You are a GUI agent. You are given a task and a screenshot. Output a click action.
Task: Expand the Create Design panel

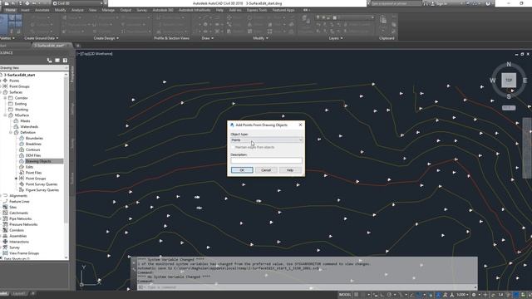click(106, 38)
